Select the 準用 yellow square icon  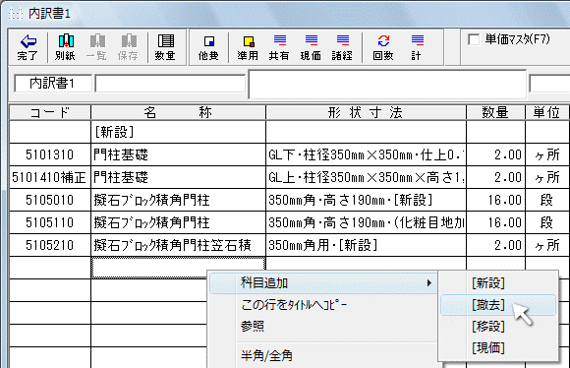[249, 41]
